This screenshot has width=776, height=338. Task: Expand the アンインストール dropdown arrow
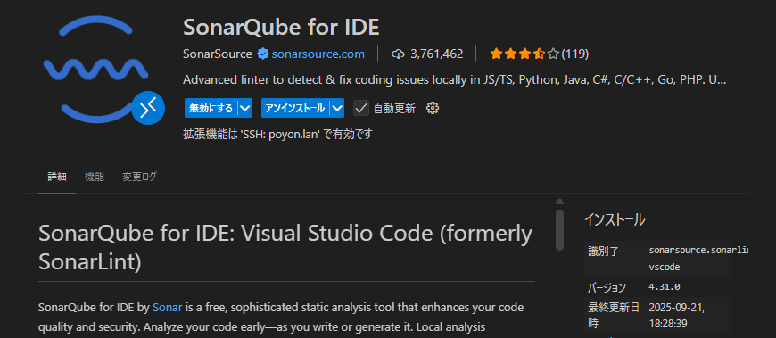[337, 109]
